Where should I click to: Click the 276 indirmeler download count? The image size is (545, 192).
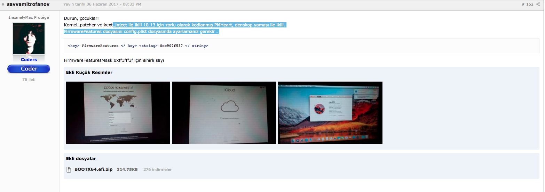coord(157,169)
